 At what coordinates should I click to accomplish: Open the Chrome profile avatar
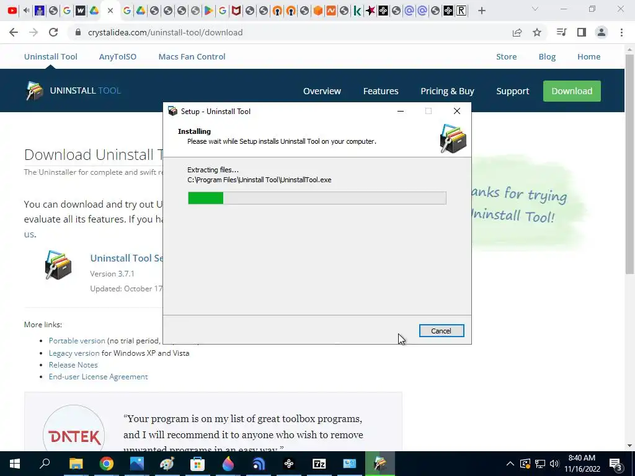(602, 32)
